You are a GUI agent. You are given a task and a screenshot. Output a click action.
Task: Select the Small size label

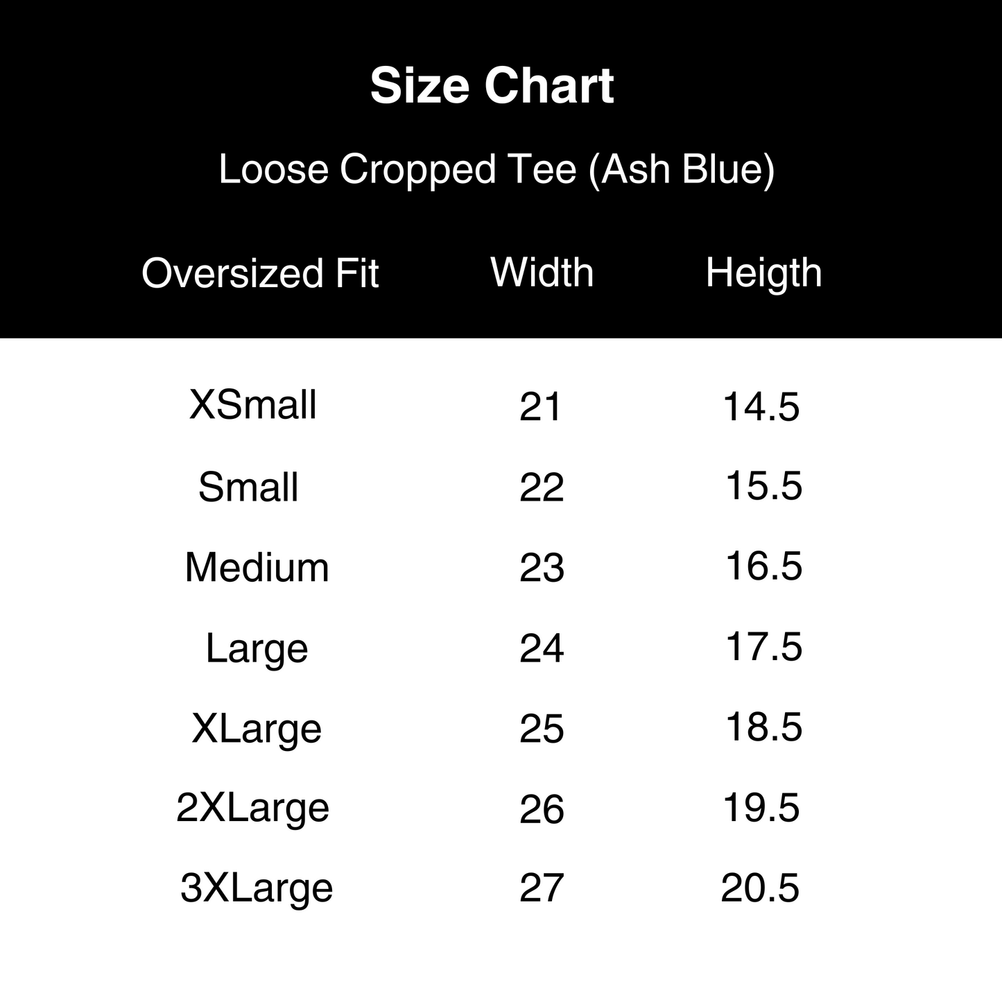[x=248, y=487]
